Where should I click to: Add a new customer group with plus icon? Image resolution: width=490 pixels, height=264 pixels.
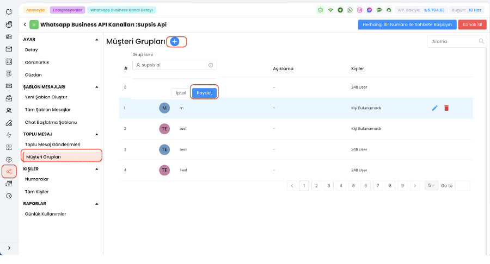coord(175,41)
